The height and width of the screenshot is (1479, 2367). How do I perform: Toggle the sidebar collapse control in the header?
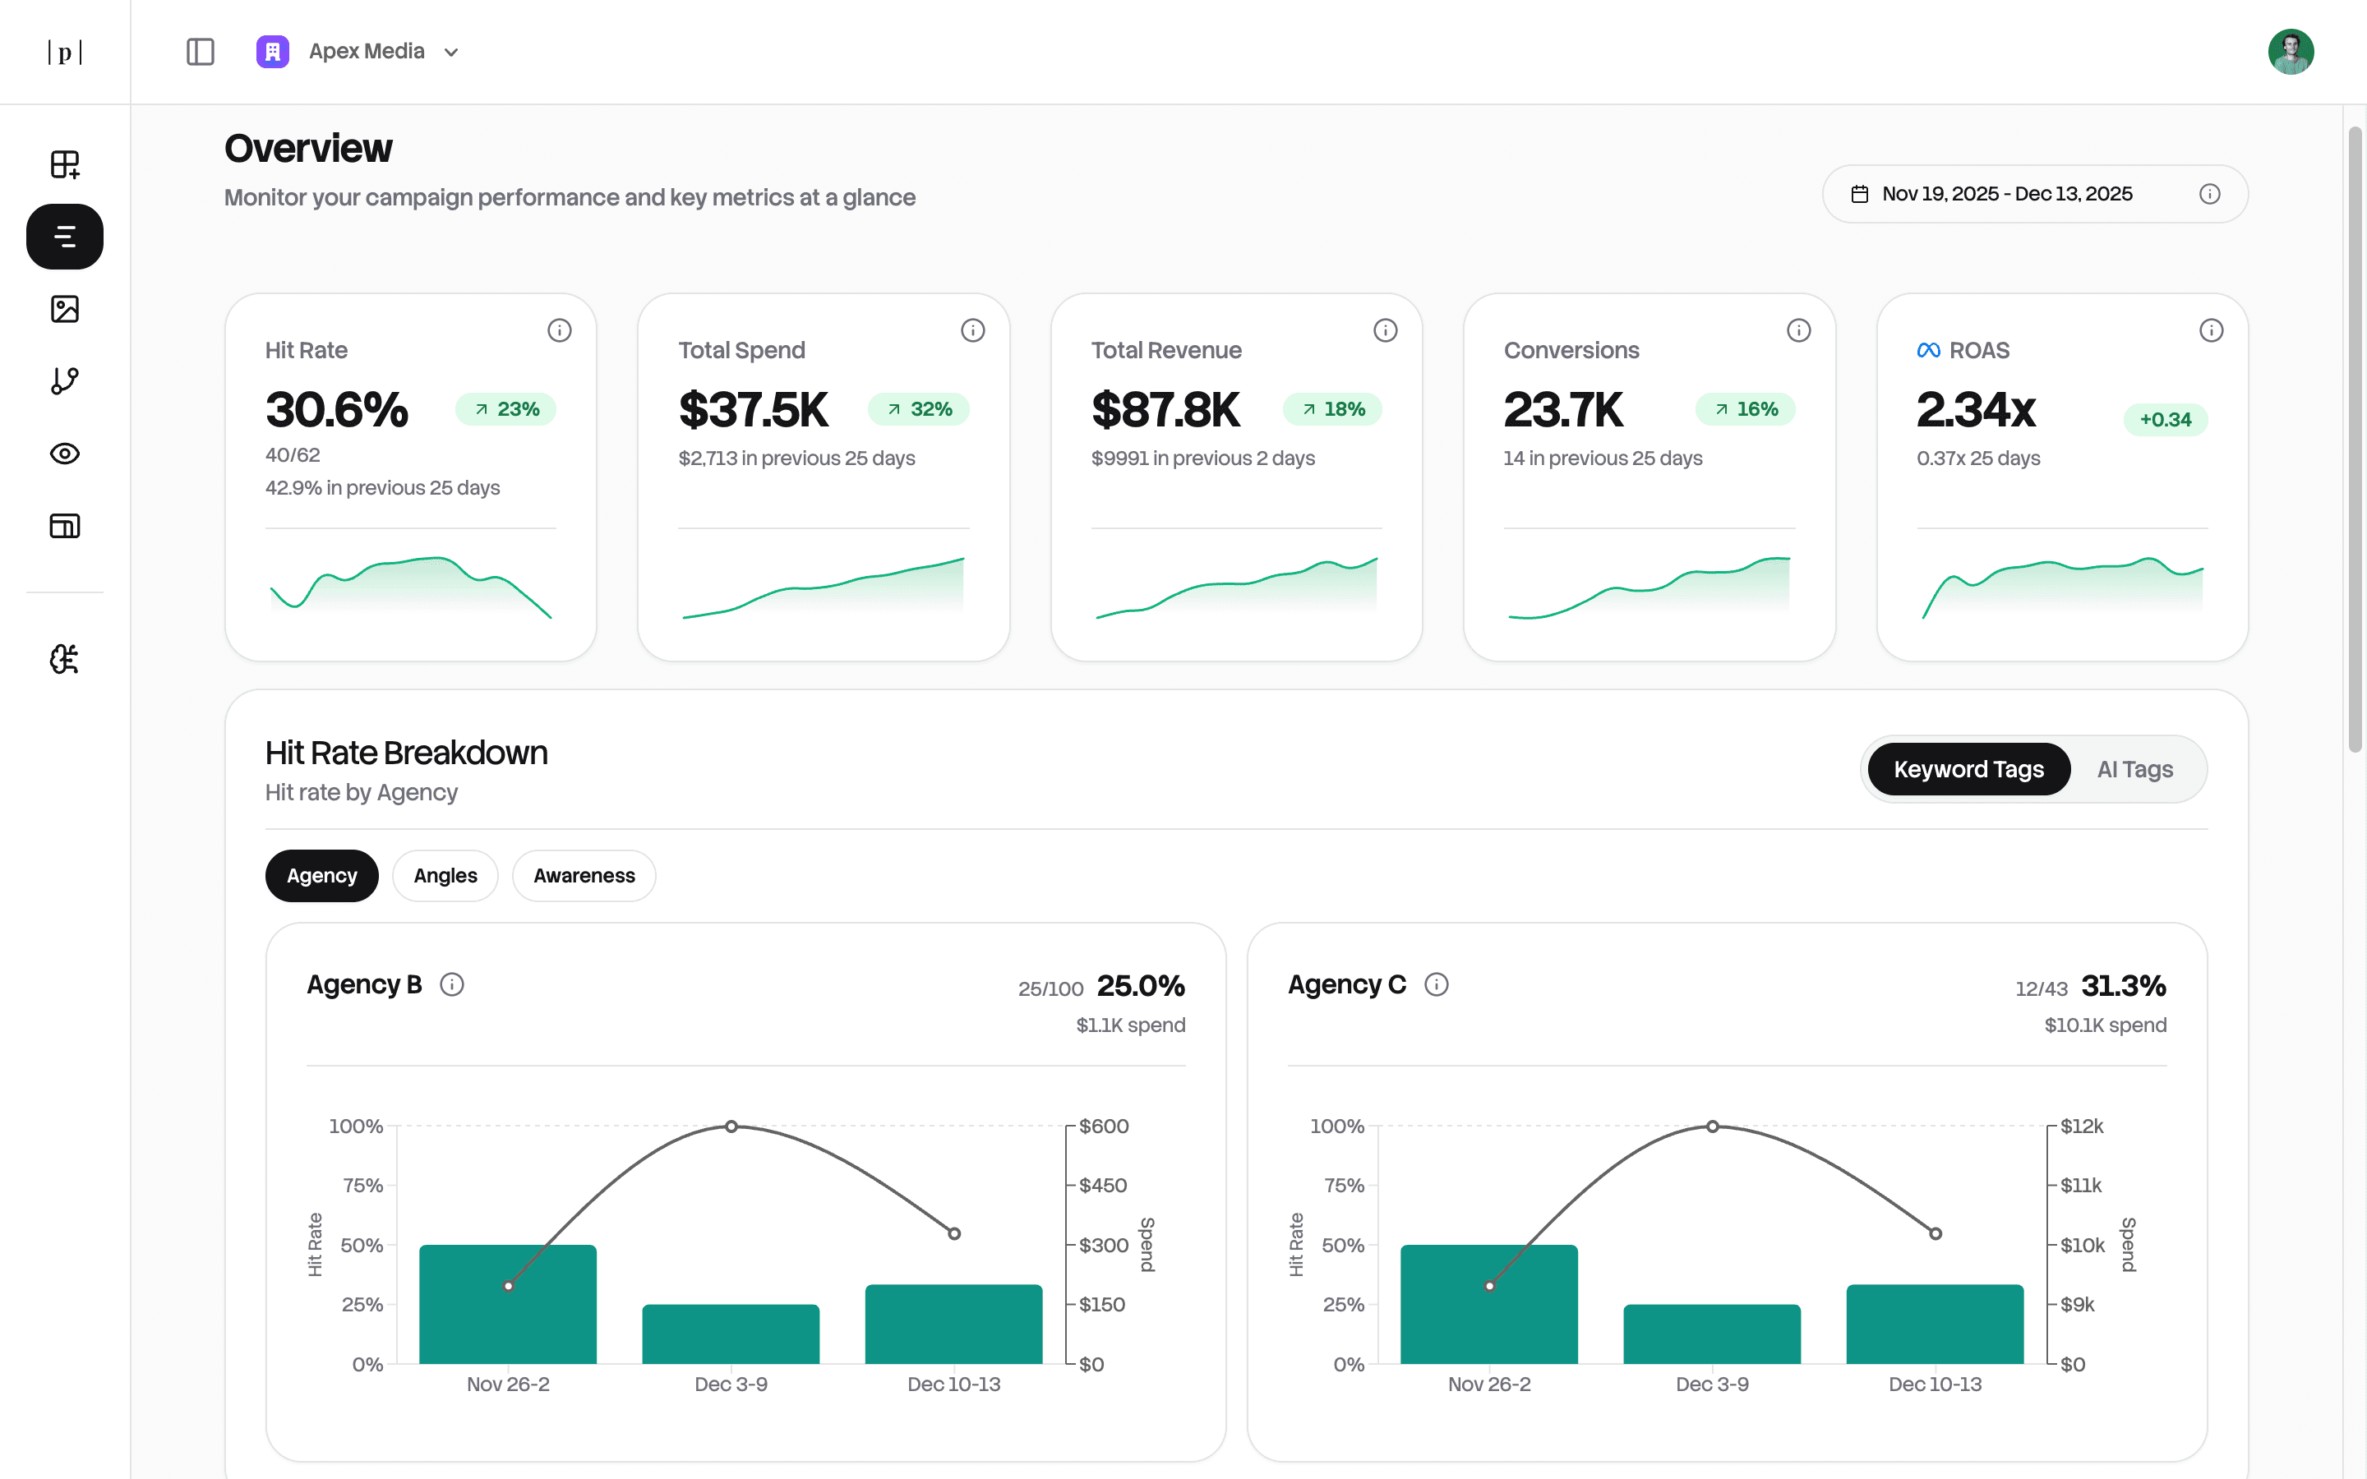201,52
